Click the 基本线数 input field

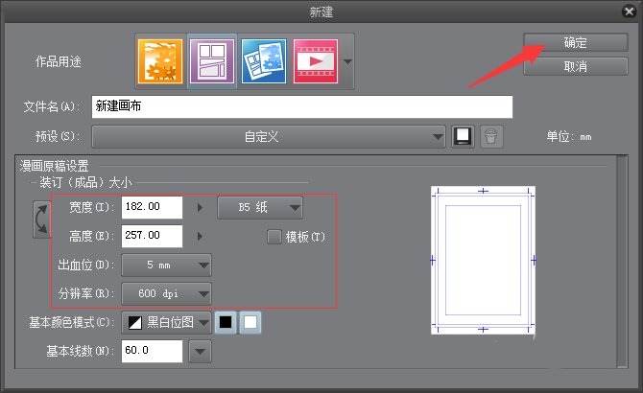152,351
